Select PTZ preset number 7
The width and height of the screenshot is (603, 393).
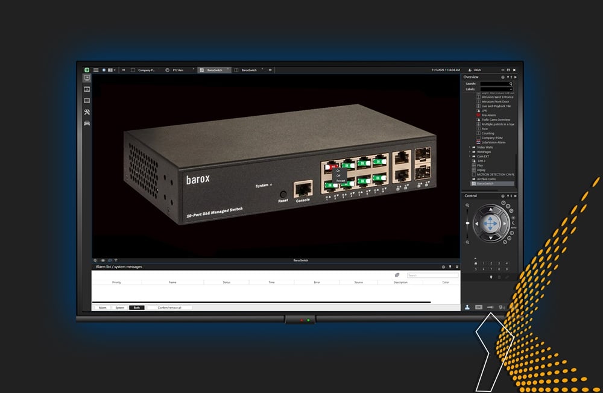click(491, 269)
